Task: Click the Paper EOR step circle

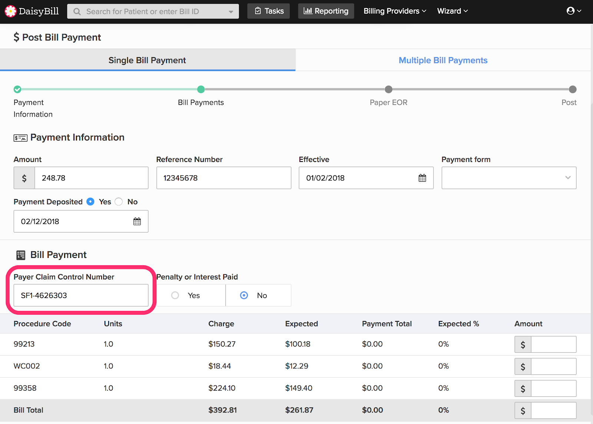Action: [x=388, y=89]
